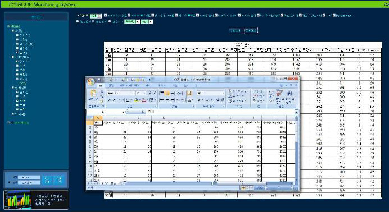Open the round Office button in Excel
This screenshot has width=389, height=212.
tap(91, 82)
